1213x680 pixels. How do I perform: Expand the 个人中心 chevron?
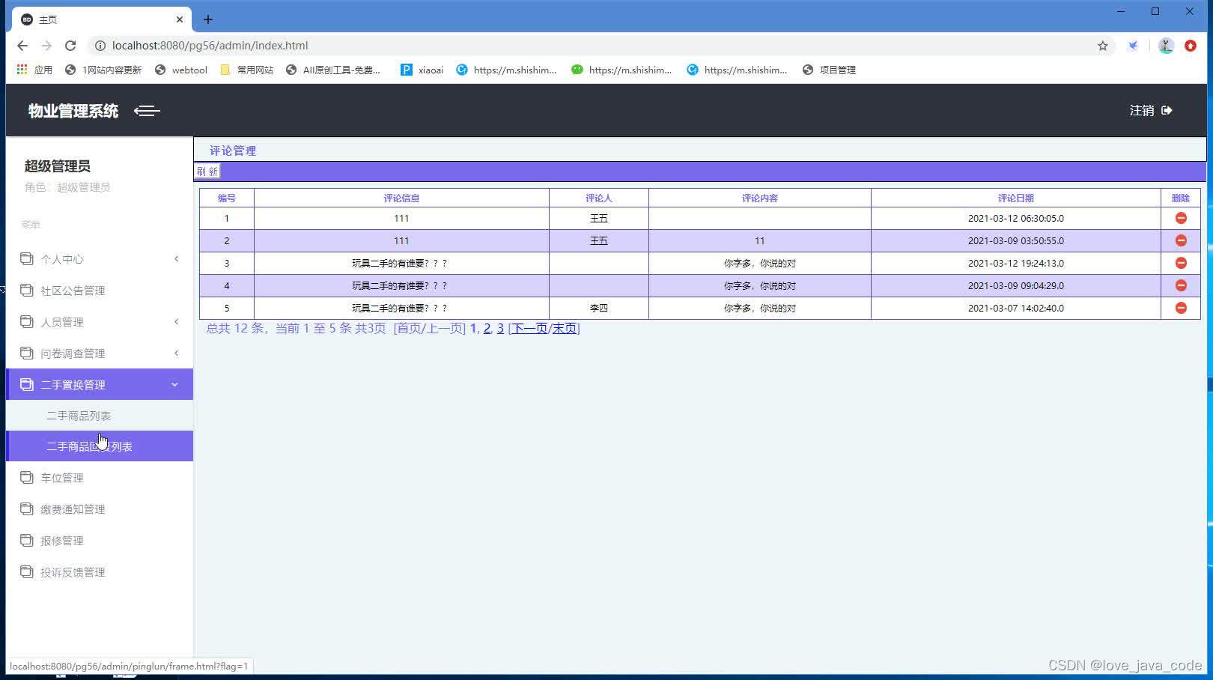click(x=177, y=259)
